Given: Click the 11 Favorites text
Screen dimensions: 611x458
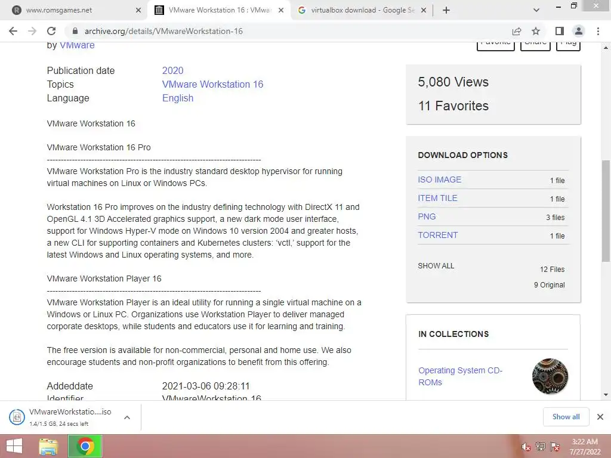Looking at the screenshot, I should 453,106.
